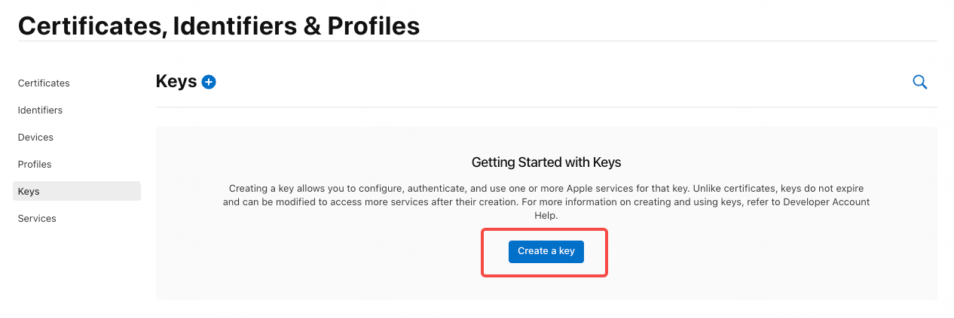Select the highlighted Keys sidebar item

(76, 192)
